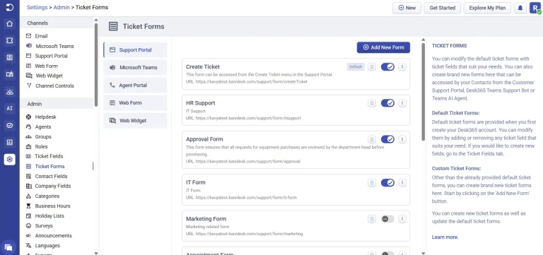The image size is (543, 255).
Task: Open the Home icon in left rail
Action: coord(10,24)
